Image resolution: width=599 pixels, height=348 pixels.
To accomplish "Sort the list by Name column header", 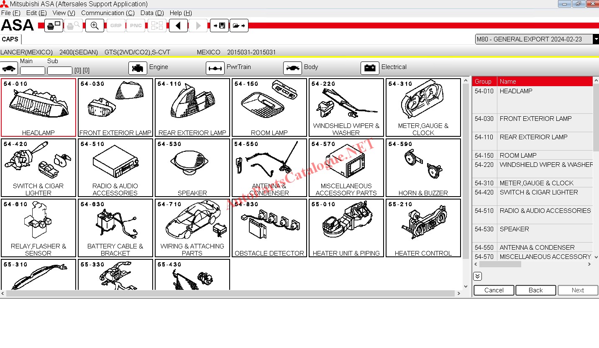I will click(545, 82).
